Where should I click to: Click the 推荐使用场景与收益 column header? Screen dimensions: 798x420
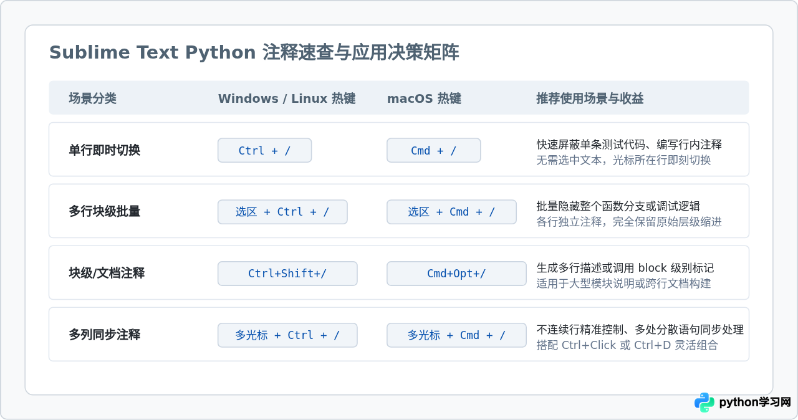pyautogui.click(x=590, y=98)
